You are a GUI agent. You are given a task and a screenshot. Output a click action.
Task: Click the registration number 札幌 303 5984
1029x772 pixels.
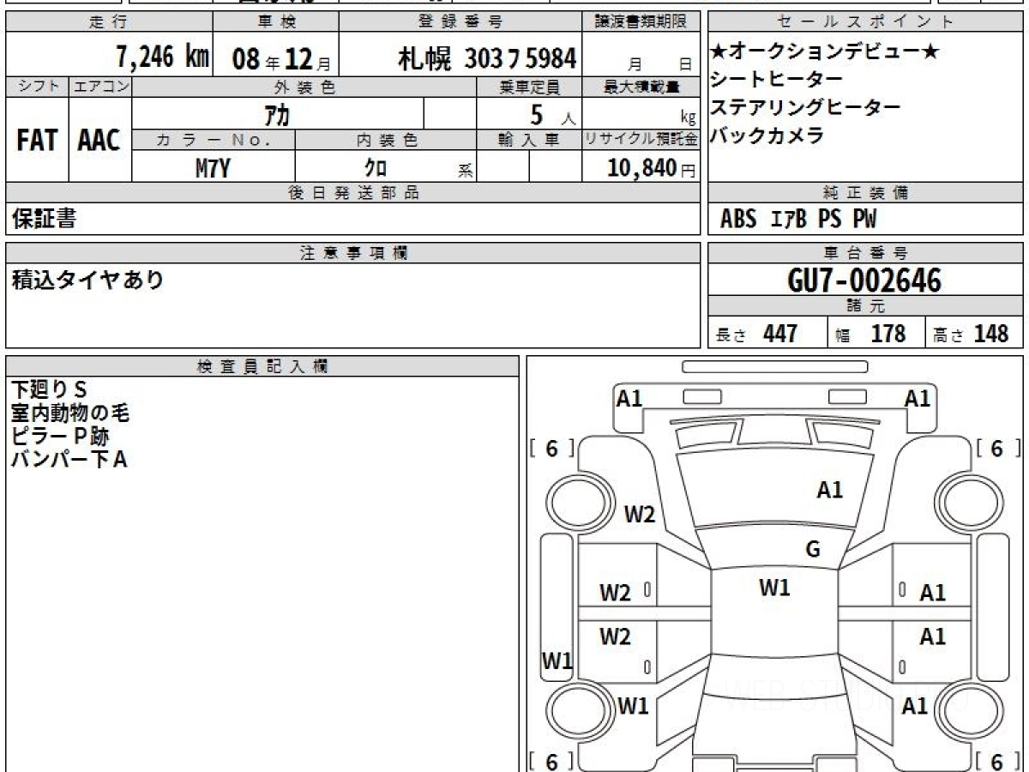point(486,58)
